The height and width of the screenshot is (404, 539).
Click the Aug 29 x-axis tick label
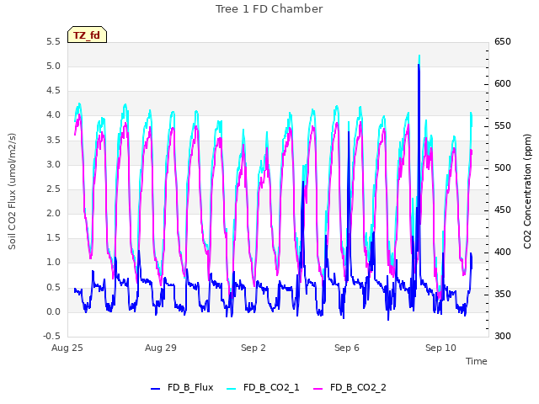coord(161,348)
